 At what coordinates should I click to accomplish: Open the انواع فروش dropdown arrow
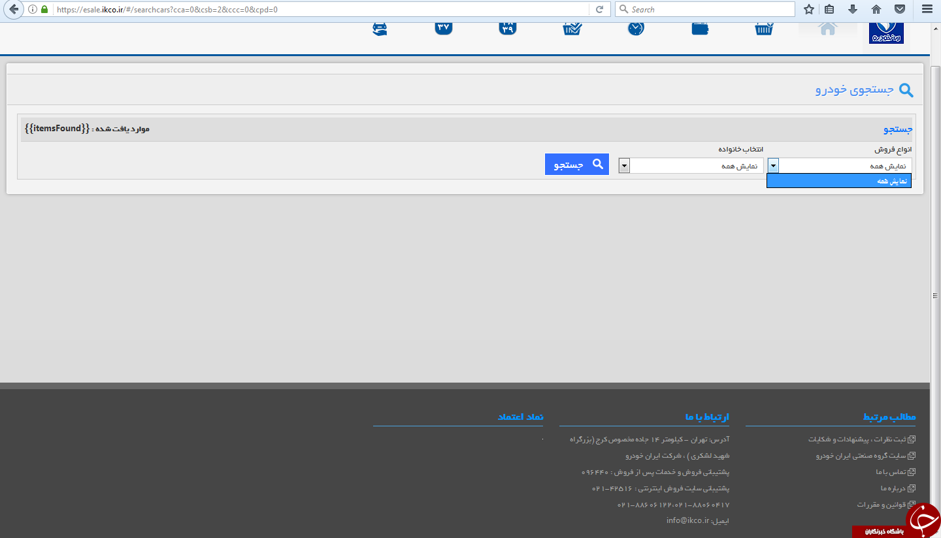tap(773, 166)
